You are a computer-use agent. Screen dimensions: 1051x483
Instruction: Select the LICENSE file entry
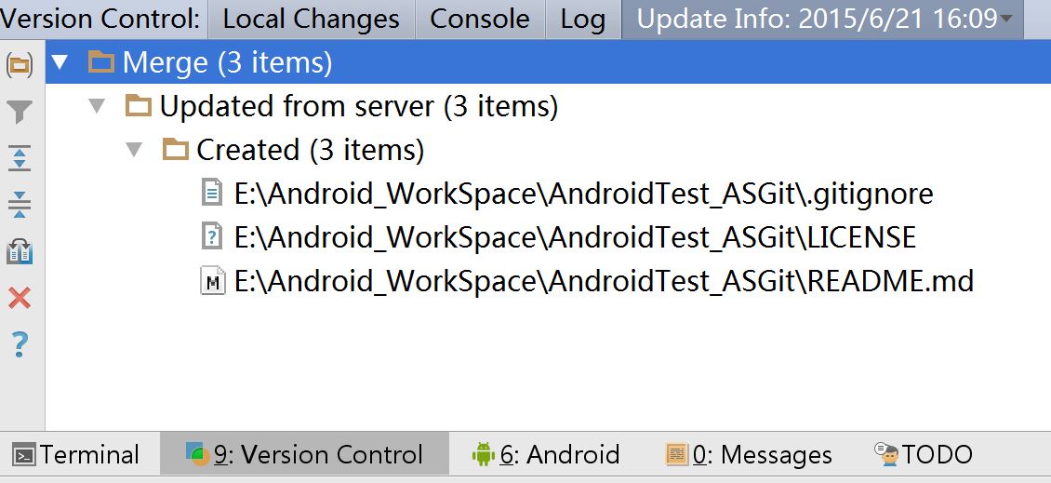(x=575, y=237)
